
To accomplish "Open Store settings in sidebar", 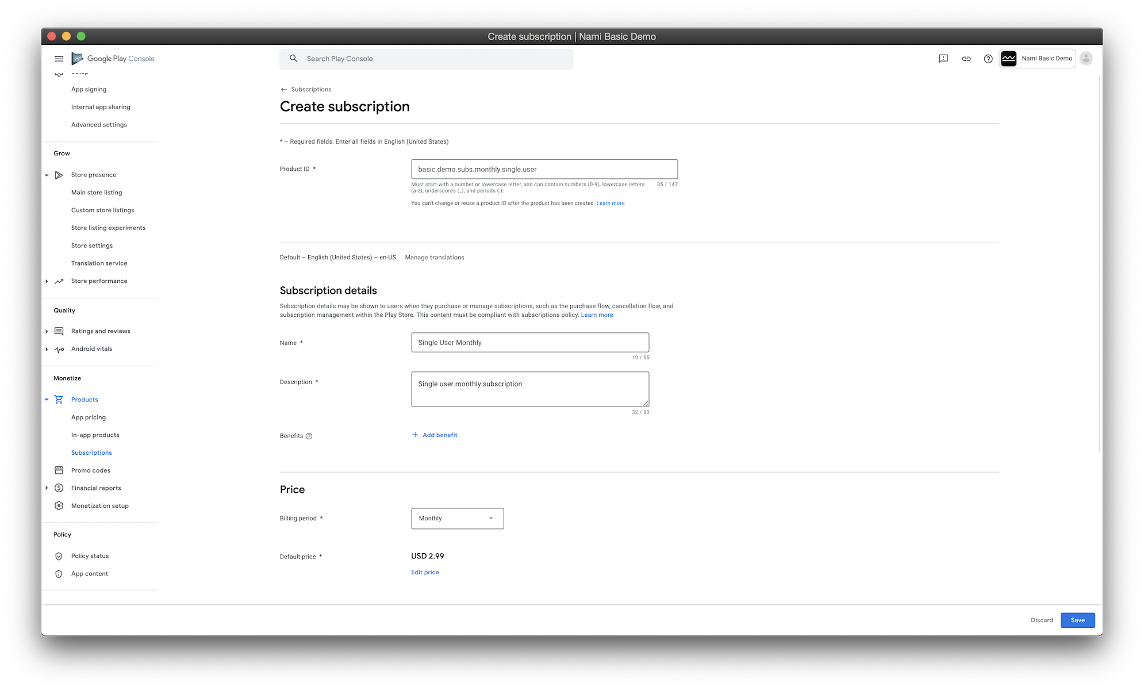I will coord(92,246).
